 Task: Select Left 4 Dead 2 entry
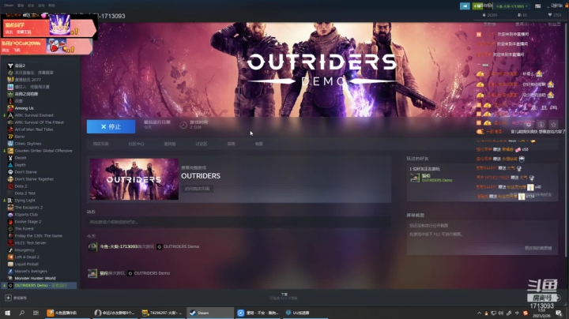point(27,257)
